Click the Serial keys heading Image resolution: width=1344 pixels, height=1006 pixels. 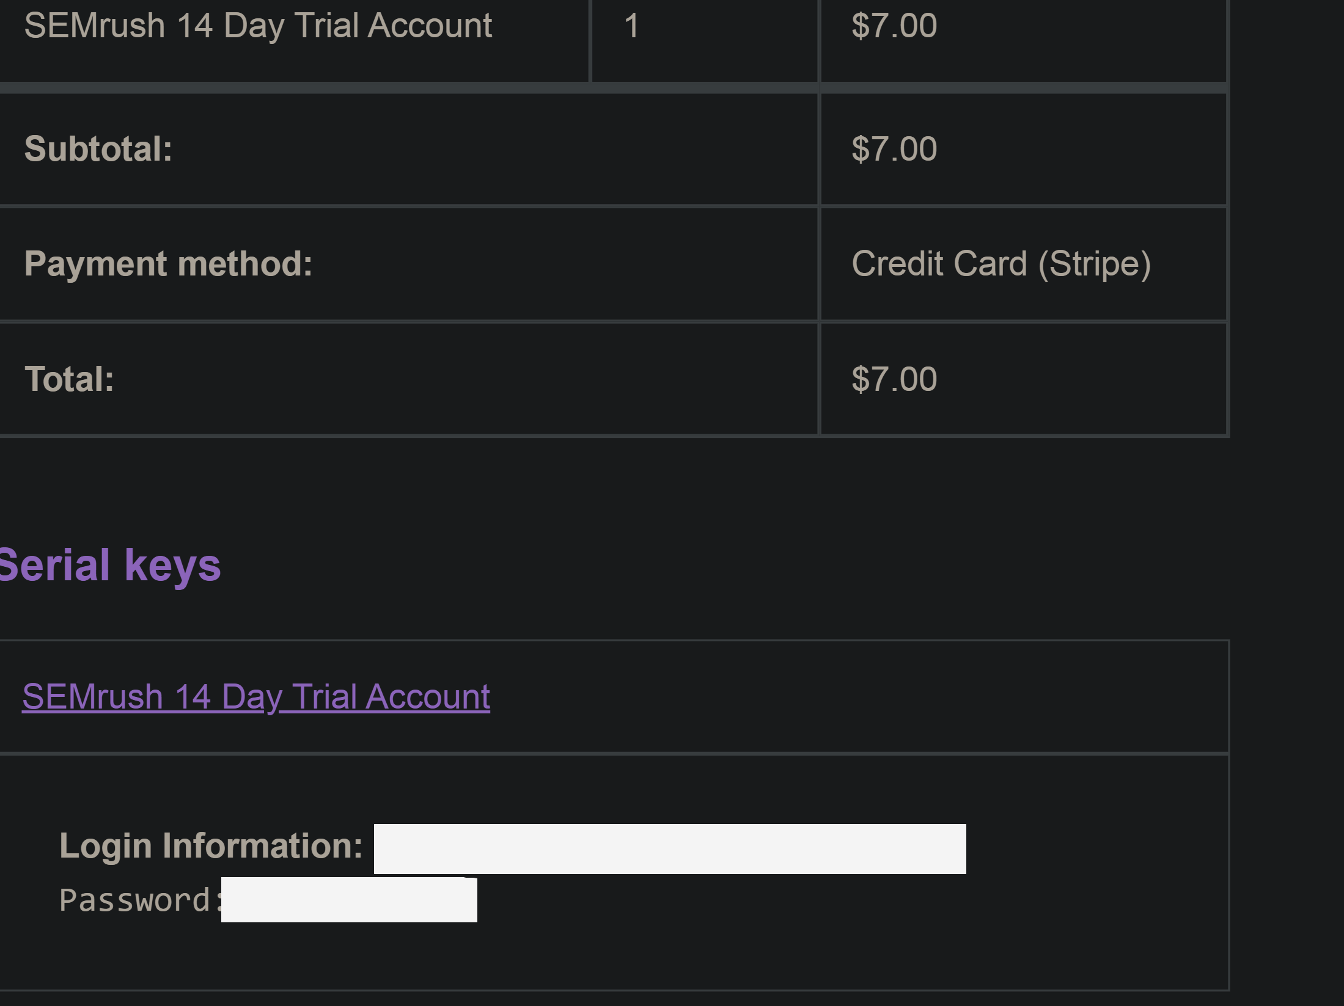pyautogui.click(x=110, y=565)
